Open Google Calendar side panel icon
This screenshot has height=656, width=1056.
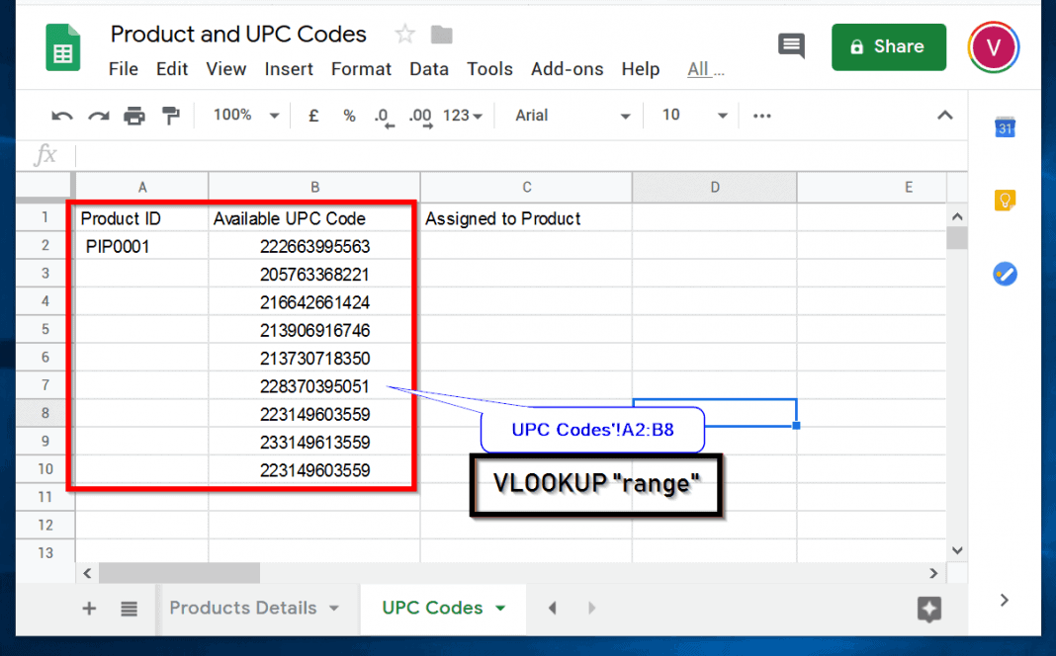point(1005,126)
